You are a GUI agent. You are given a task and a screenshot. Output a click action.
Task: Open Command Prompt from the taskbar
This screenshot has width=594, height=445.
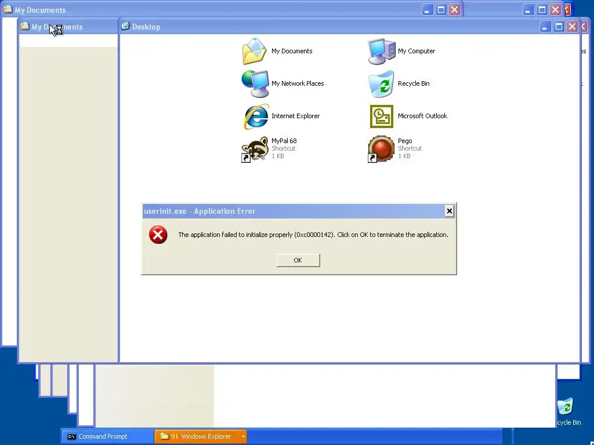pyautogui.click(x=107, y=436)
